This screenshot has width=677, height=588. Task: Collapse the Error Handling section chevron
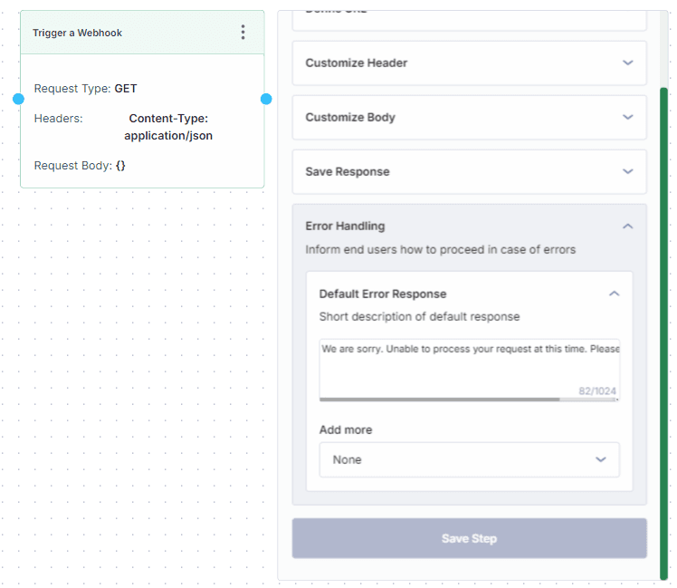tap(627, 227)
